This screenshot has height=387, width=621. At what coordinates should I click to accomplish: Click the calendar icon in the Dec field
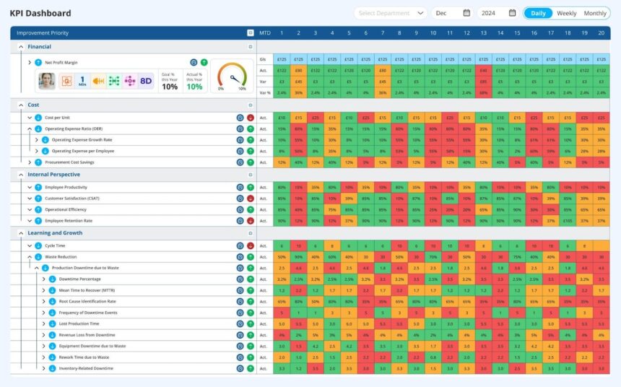(x=466, y=13)
